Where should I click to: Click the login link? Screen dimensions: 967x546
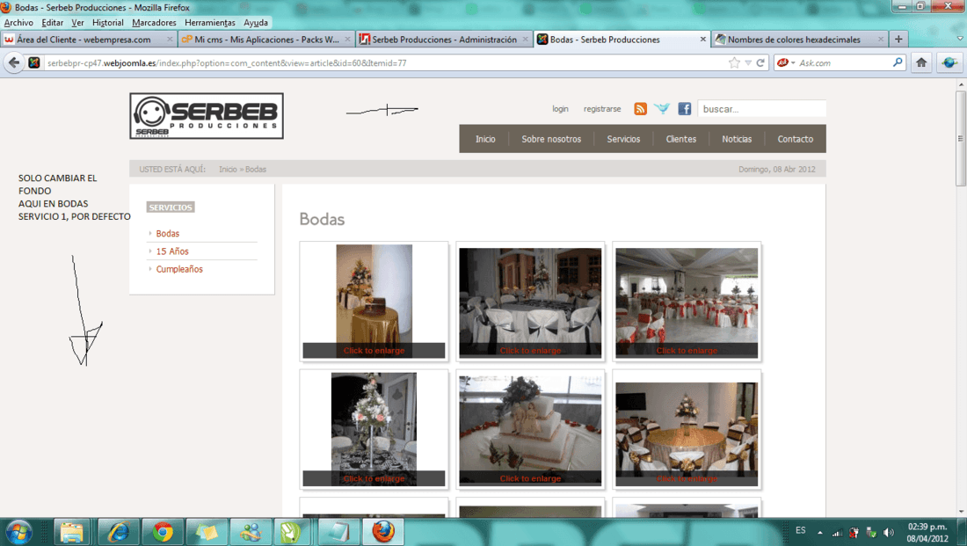(x=560, y=108)
